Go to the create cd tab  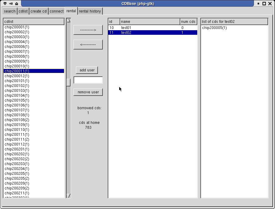coord(39,11)
